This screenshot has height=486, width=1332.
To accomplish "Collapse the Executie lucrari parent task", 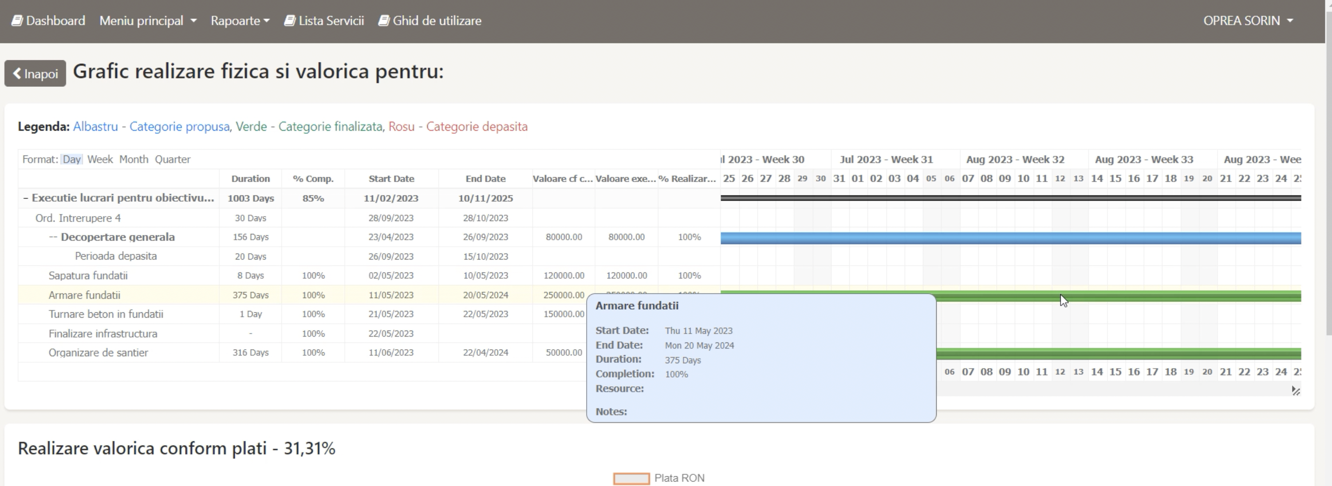I will pos(25,198).
